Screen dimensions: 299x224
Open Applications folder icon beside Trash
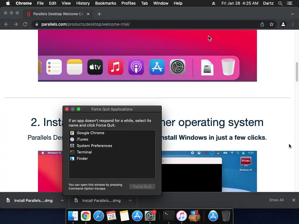coord(213,216)
